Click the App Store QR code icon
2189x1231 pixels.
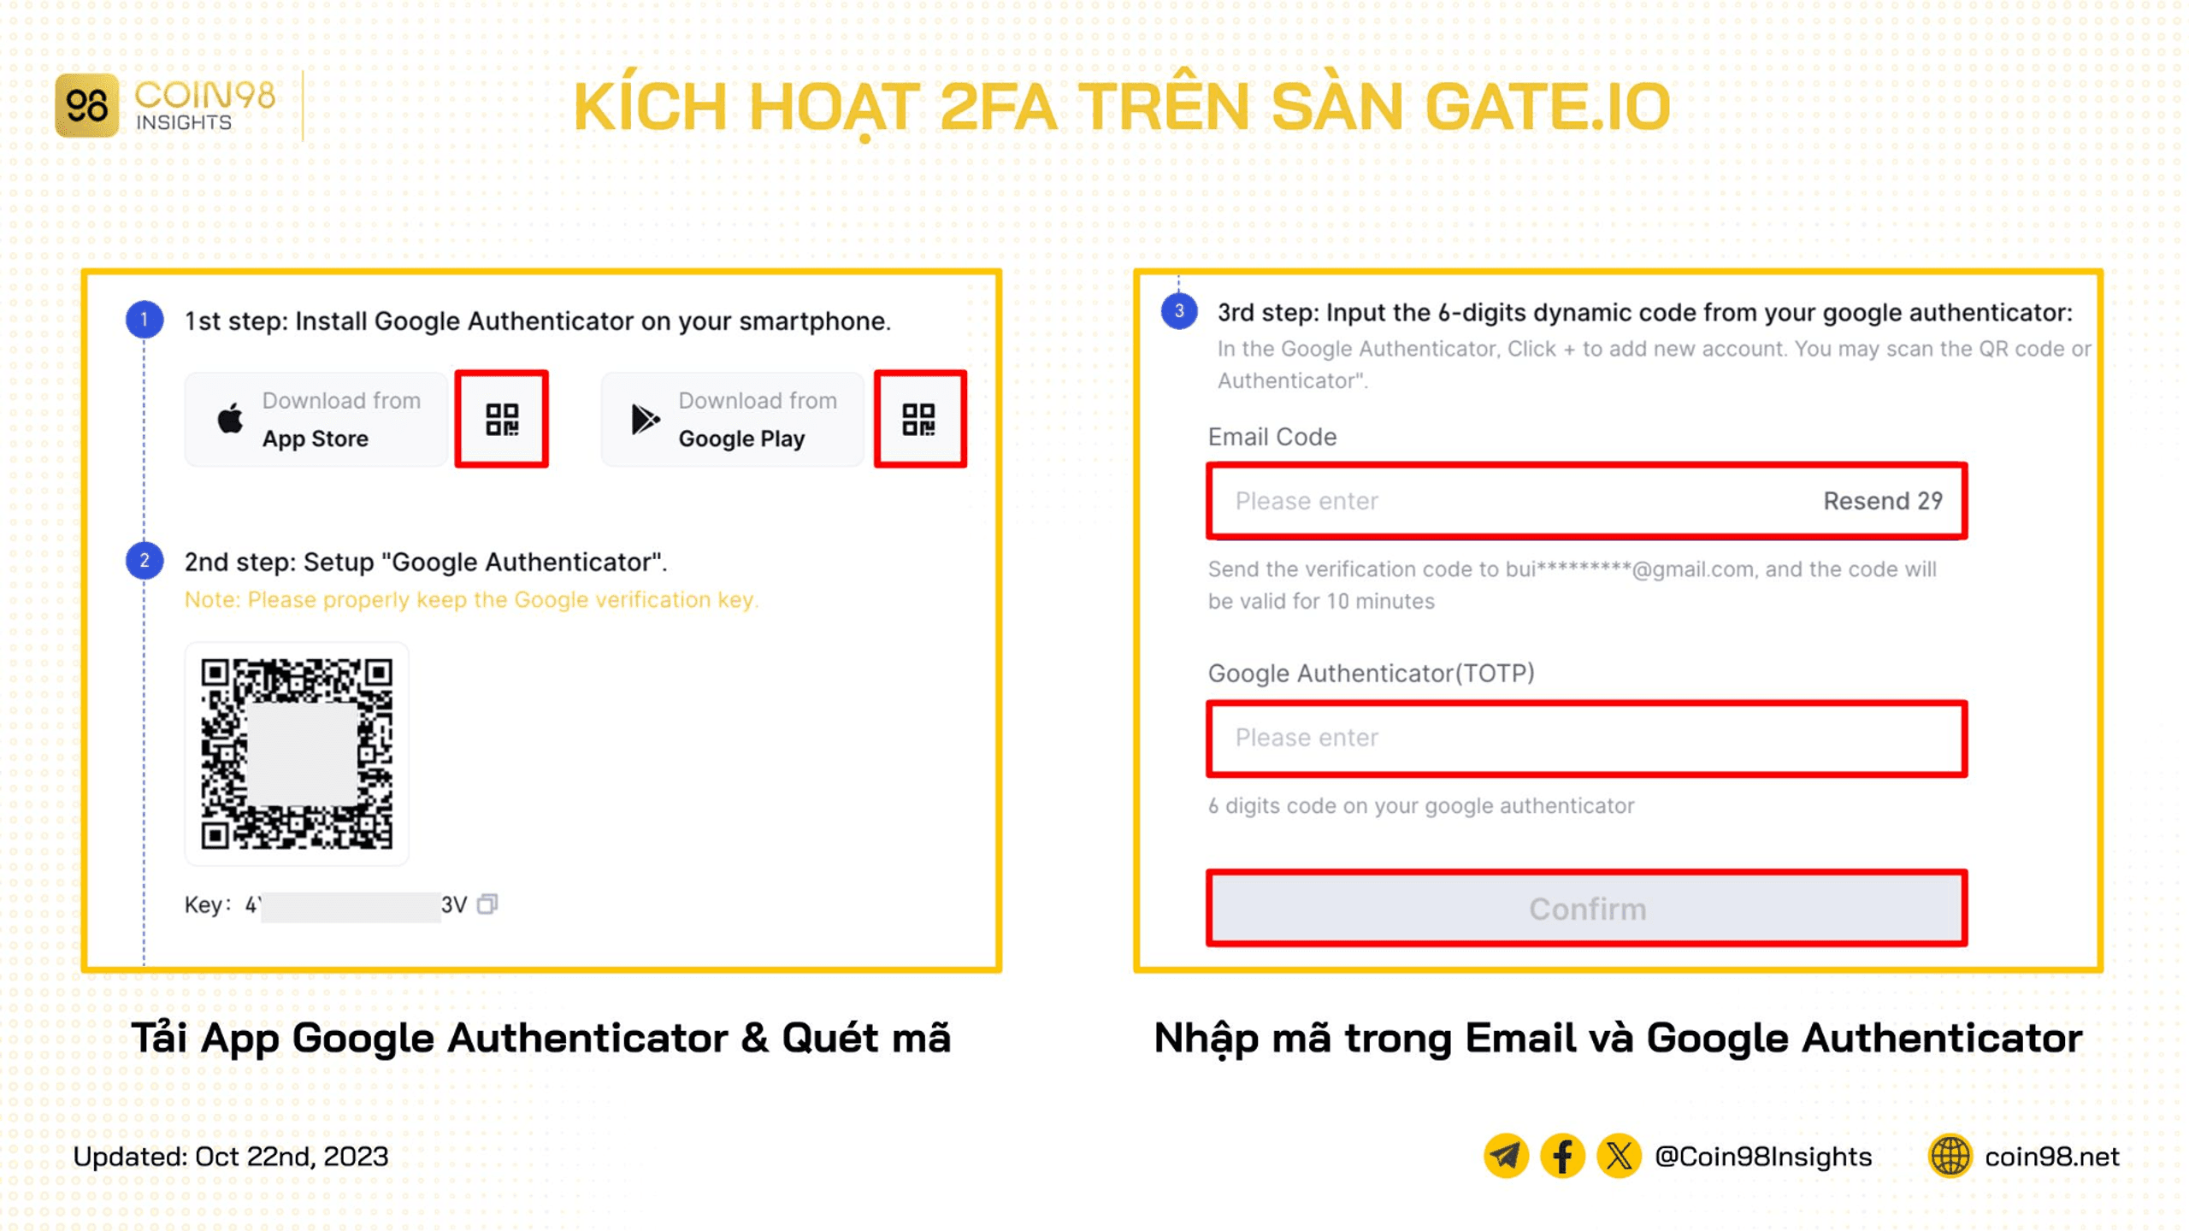pyautogui.click(x=504, y=418)
